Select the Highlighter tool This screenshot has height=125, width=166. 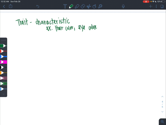(77, 6)
